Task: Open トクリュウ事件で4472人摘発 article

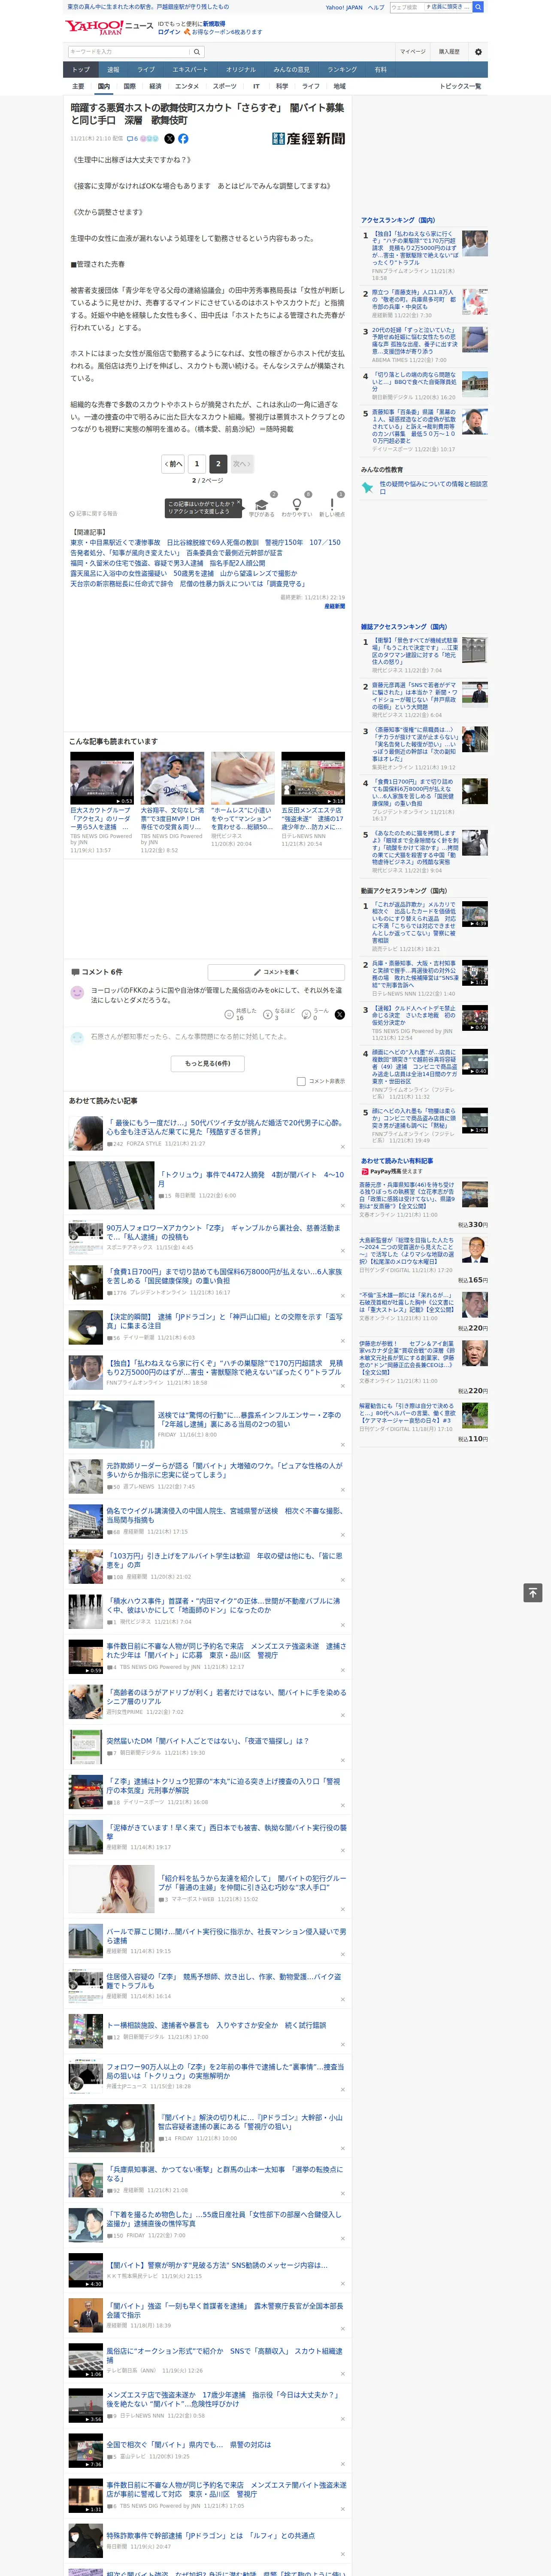Action: point(250,1180)
